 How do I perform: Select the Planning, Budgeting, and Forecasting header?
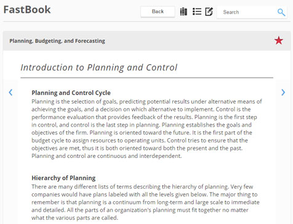click(57, 41)
